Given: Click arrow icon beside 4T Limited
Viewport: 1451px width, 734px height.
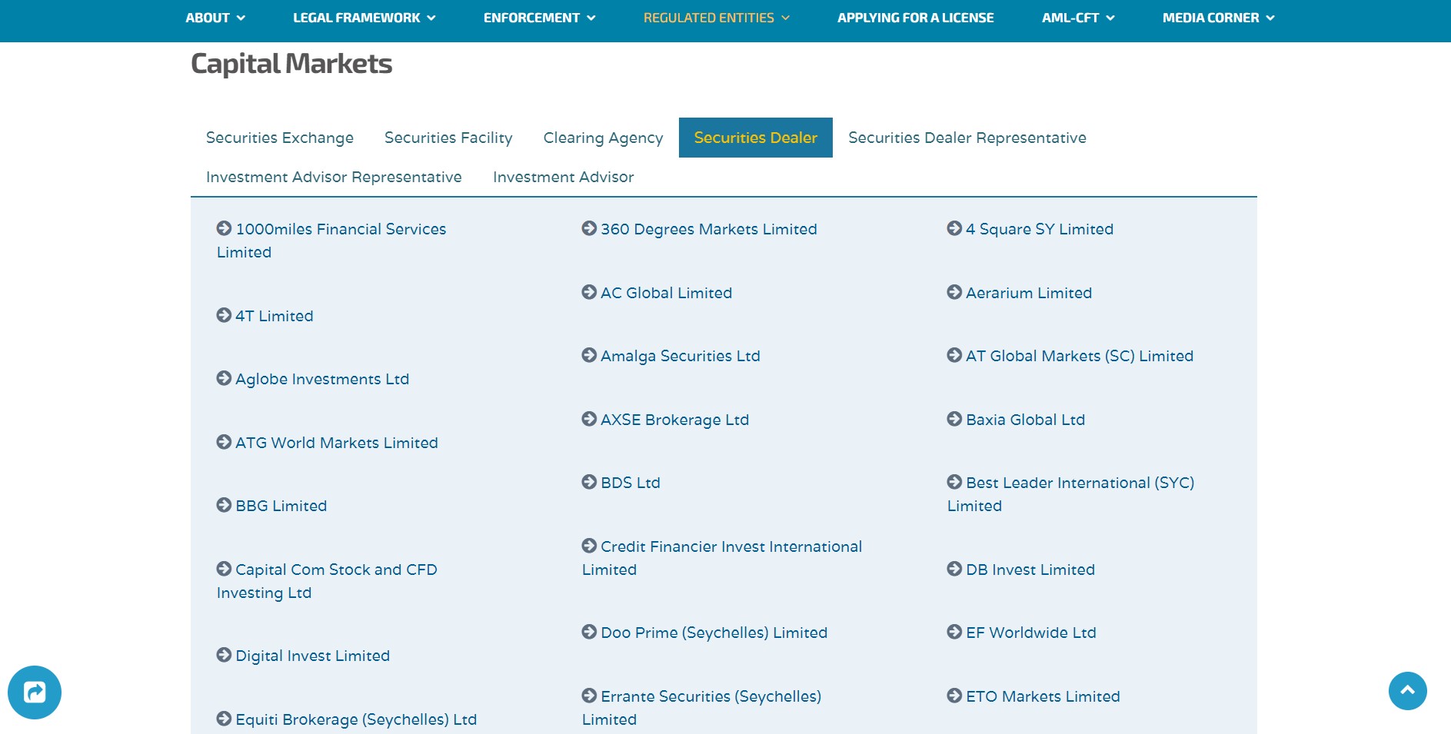Looking at the screenshot, I should pos(224,315).
